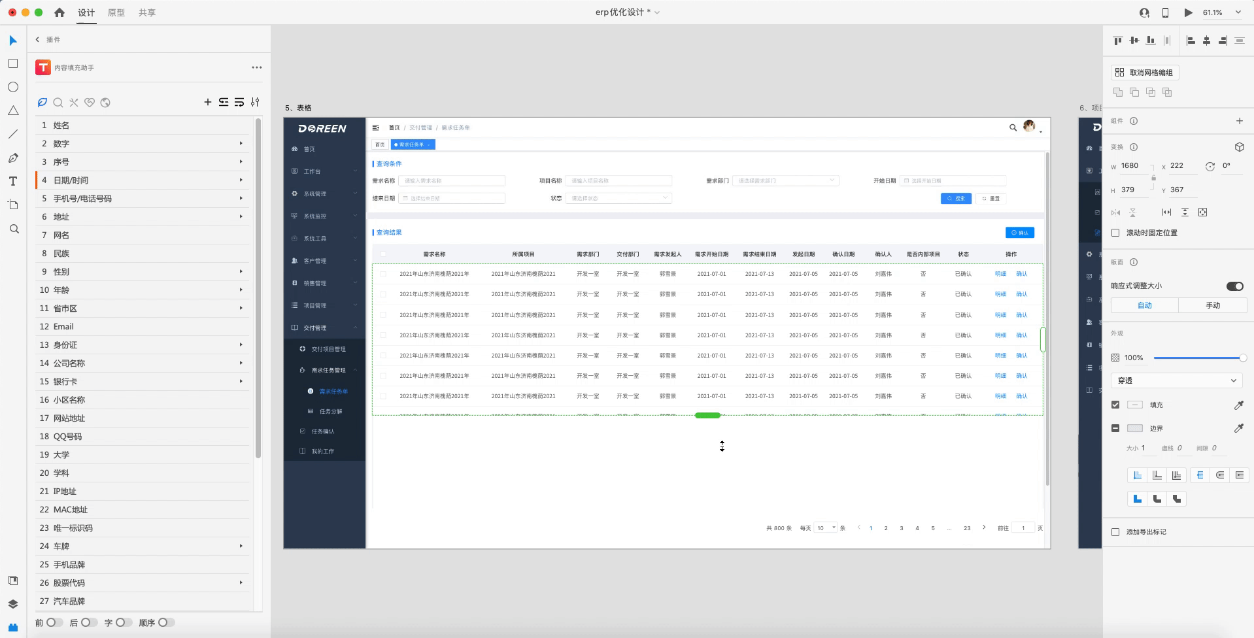Expand the 数字 submenu arrow
1254x638 pixels.
(x=241, y=143)
